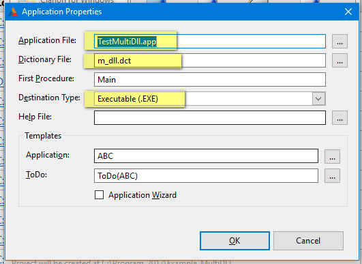This screenshot has height=264, width=362.
Task: Open Application template picker ellipsis button
Action: (332, 156)
